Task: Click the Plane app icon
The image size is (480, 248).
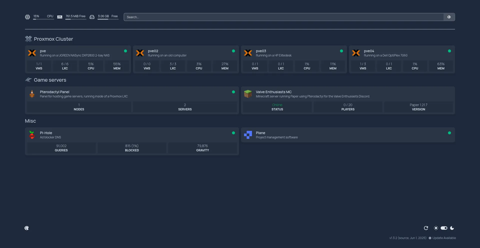Action: coord(248,135)
